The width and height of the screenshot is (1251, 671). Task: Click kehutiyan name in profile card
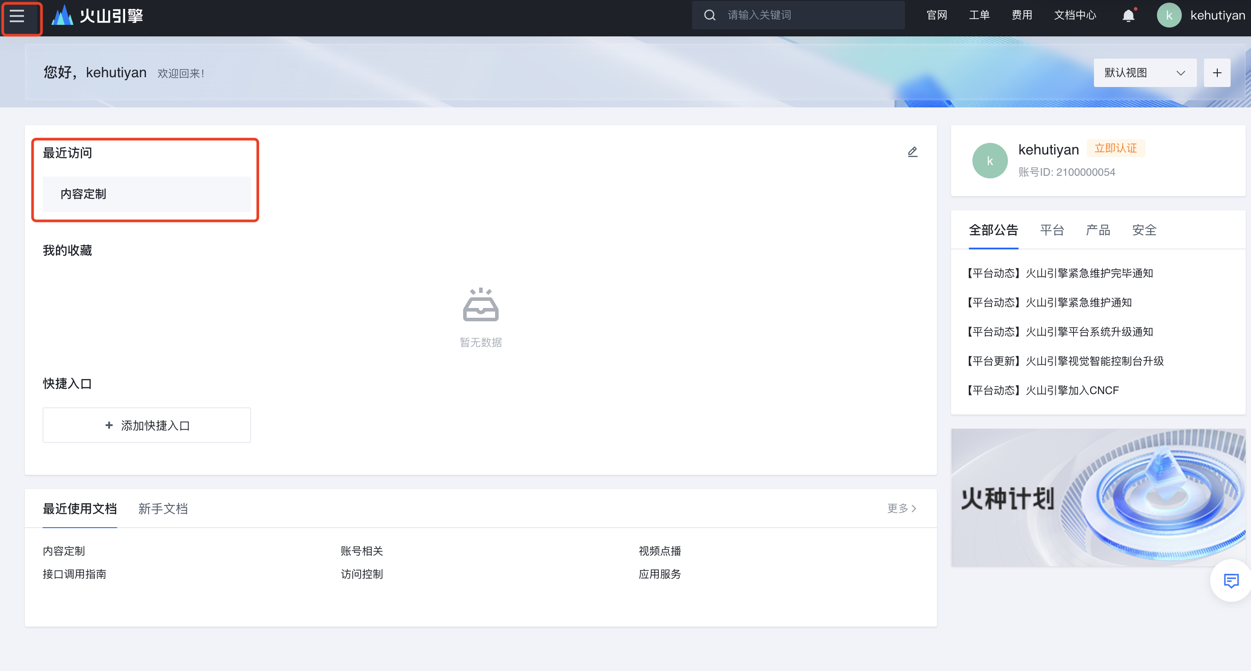pos(1048,150)
